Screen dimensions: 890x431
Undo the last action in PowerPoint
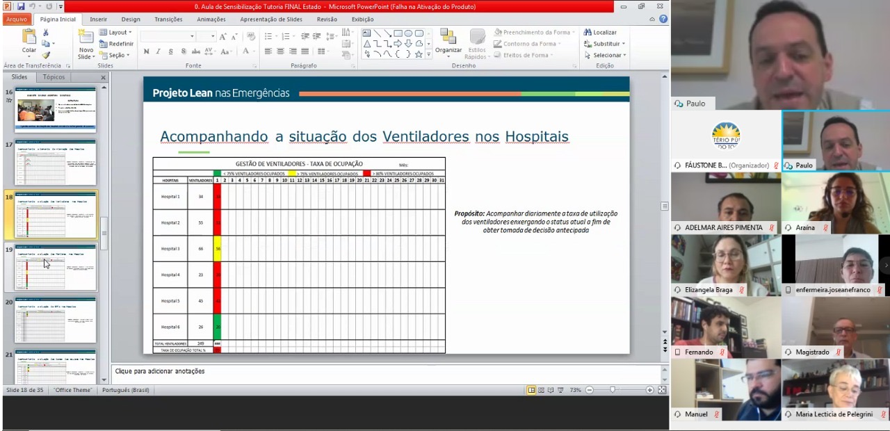[32, 6]
